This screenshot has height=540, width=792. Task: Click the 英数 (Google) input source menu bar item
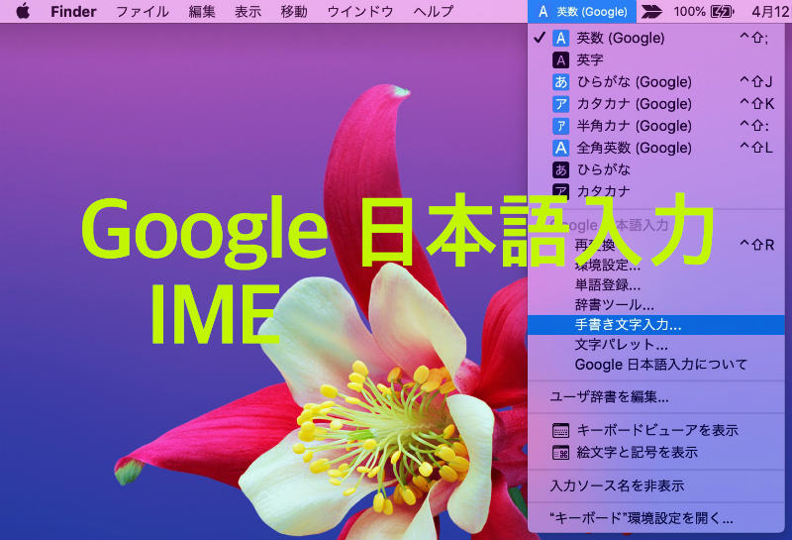[582, 11]
